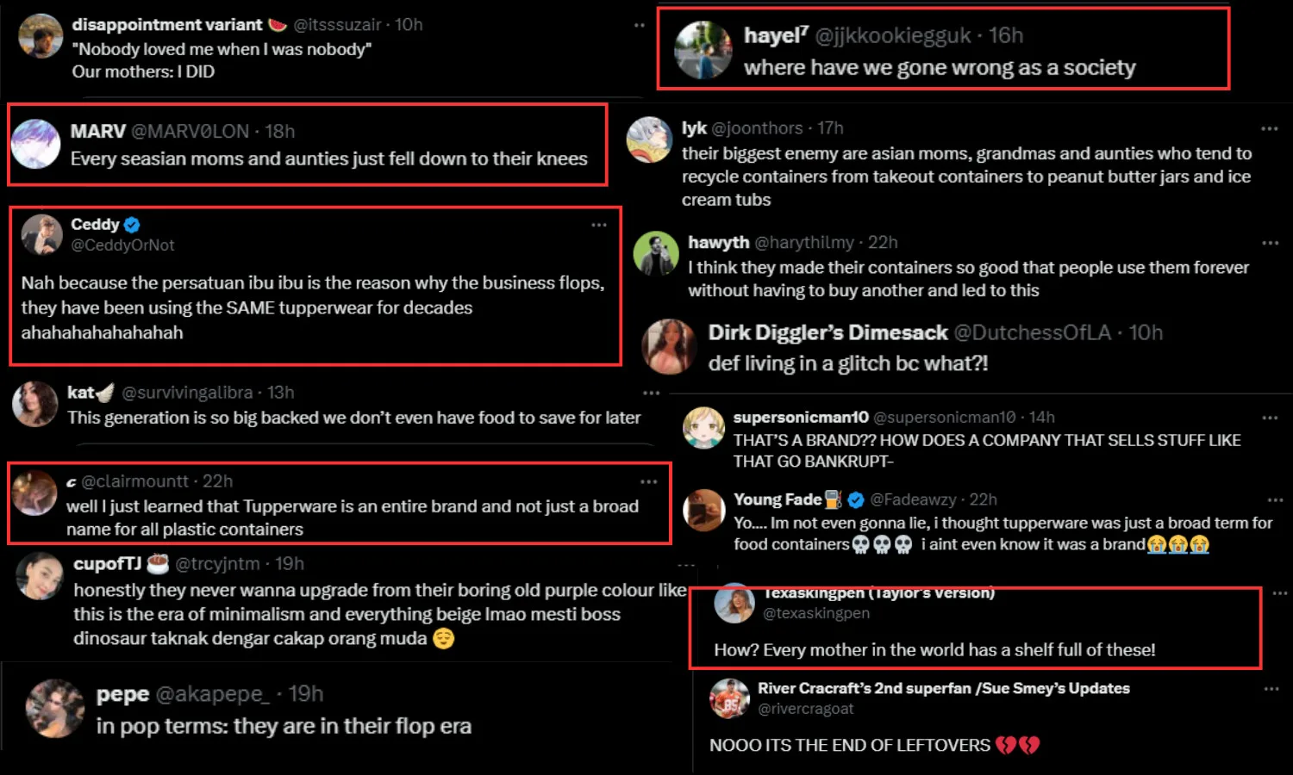Expand options on River Cracraft superfan tweet

pyautogui.click(x=1271, y=689)
